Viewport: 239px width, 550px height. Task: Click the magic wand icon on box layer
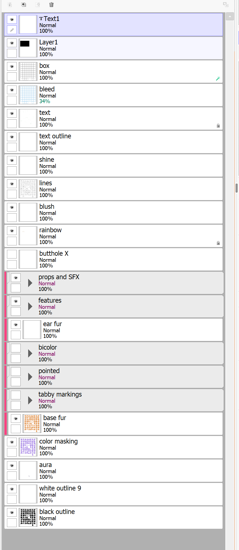point(218,79)
